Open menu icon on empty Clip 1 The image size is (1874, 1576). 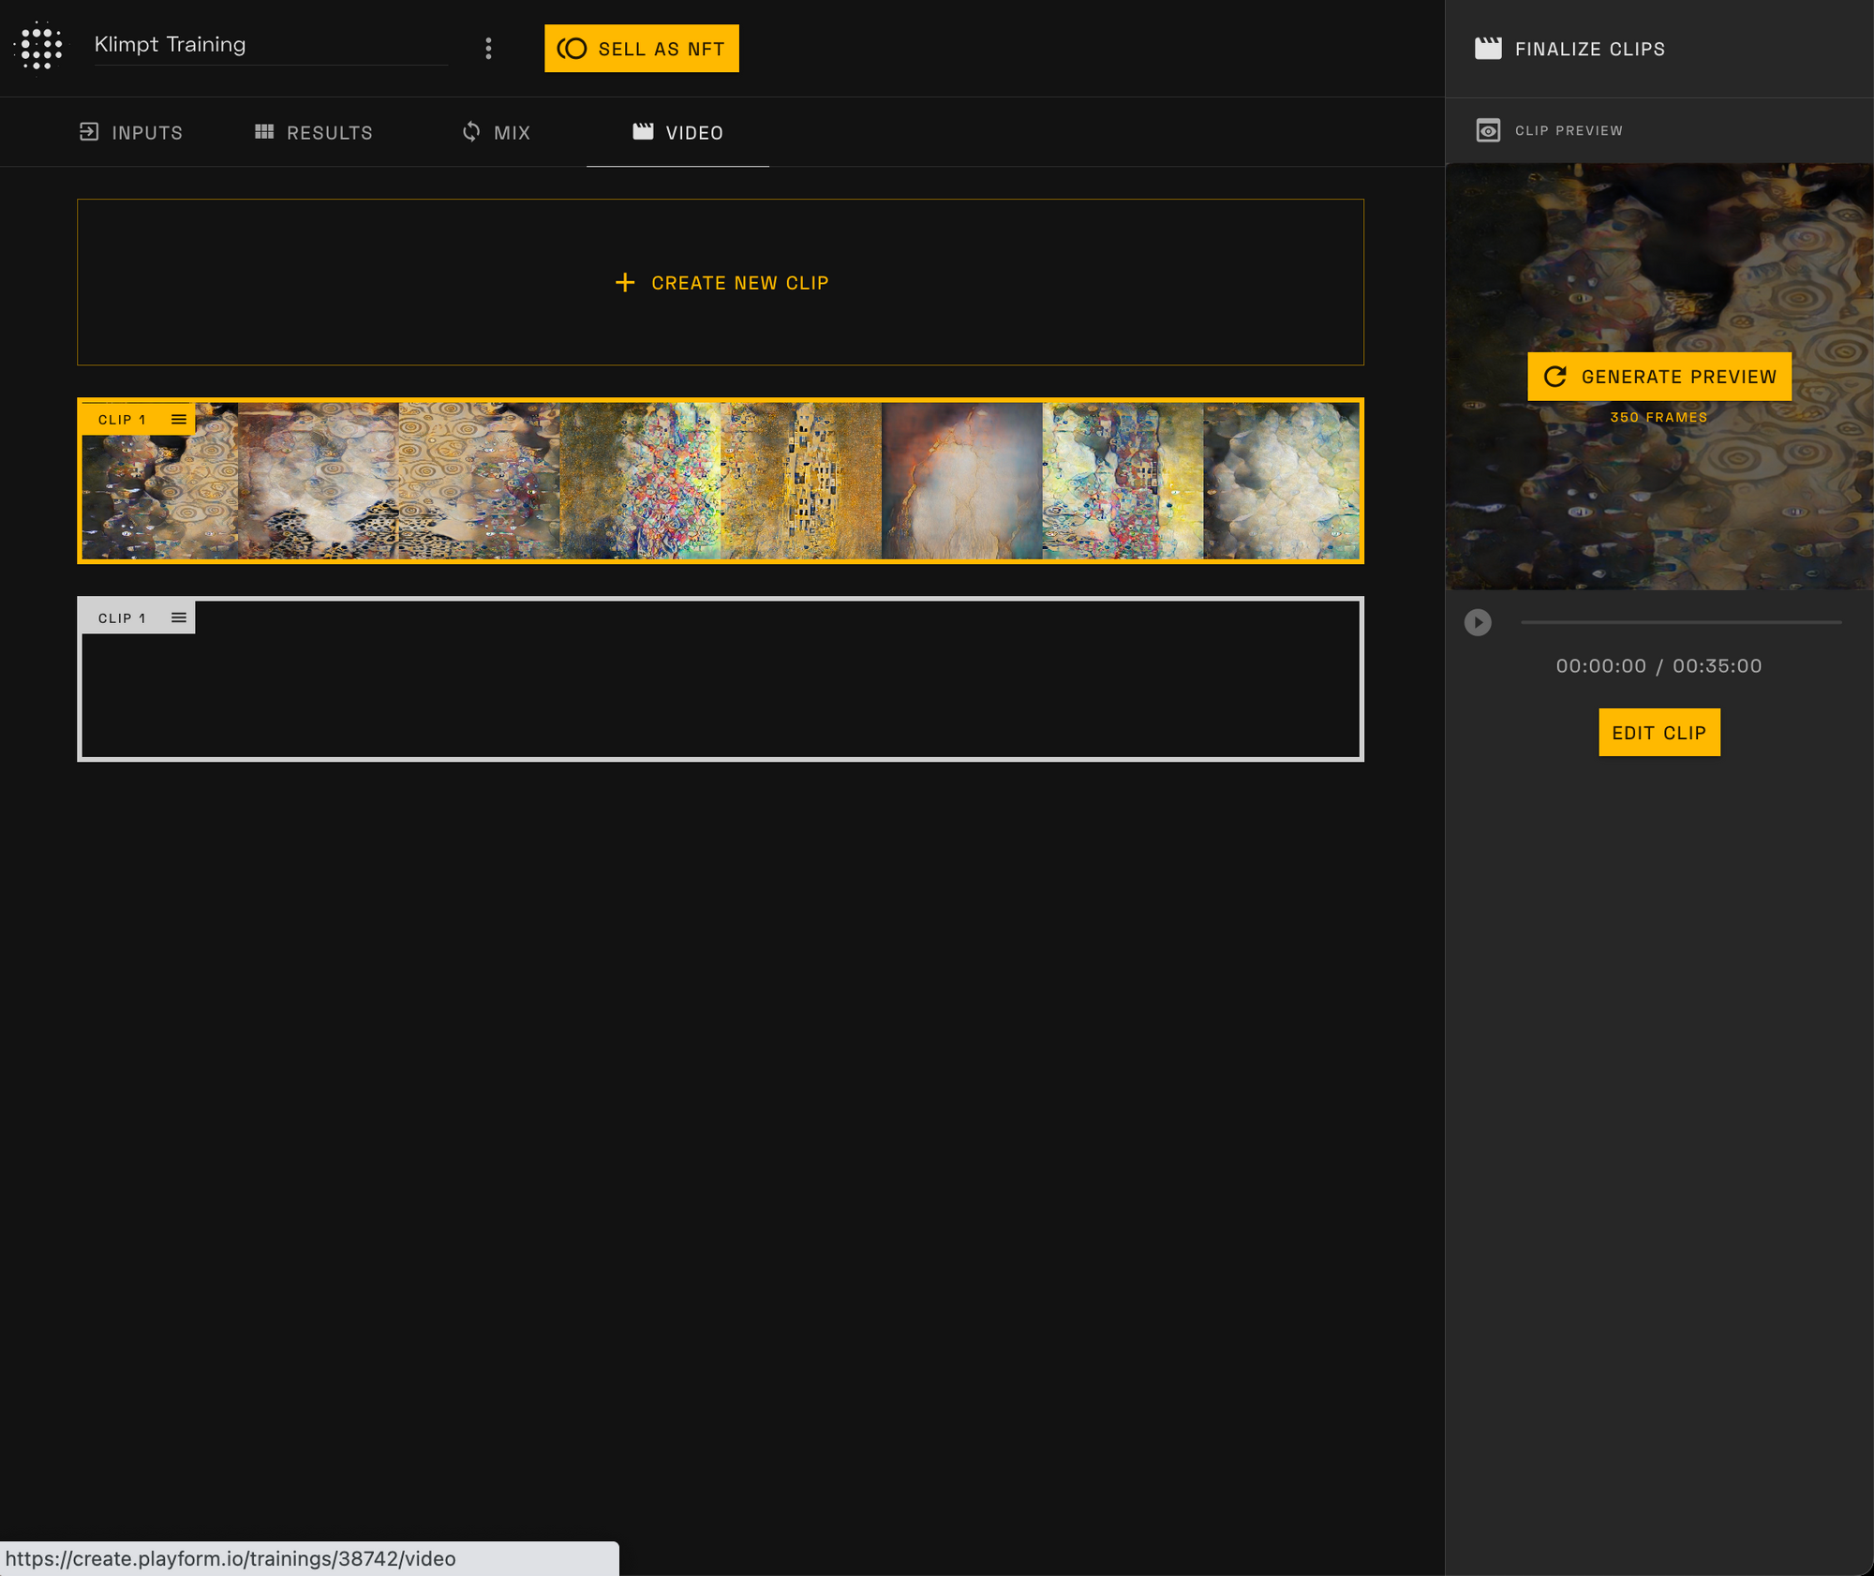point(179,618)
